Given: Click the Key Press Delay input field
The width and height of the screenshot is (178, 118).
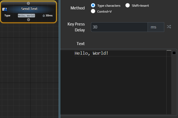Looking at the screenshot, I should coord(119,27).
